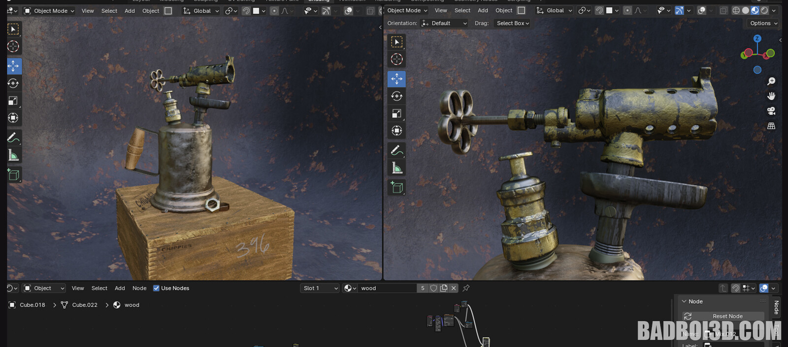Toggle snapping in the right viewport header
Viewport: 788px width, 347px height.
599,10
